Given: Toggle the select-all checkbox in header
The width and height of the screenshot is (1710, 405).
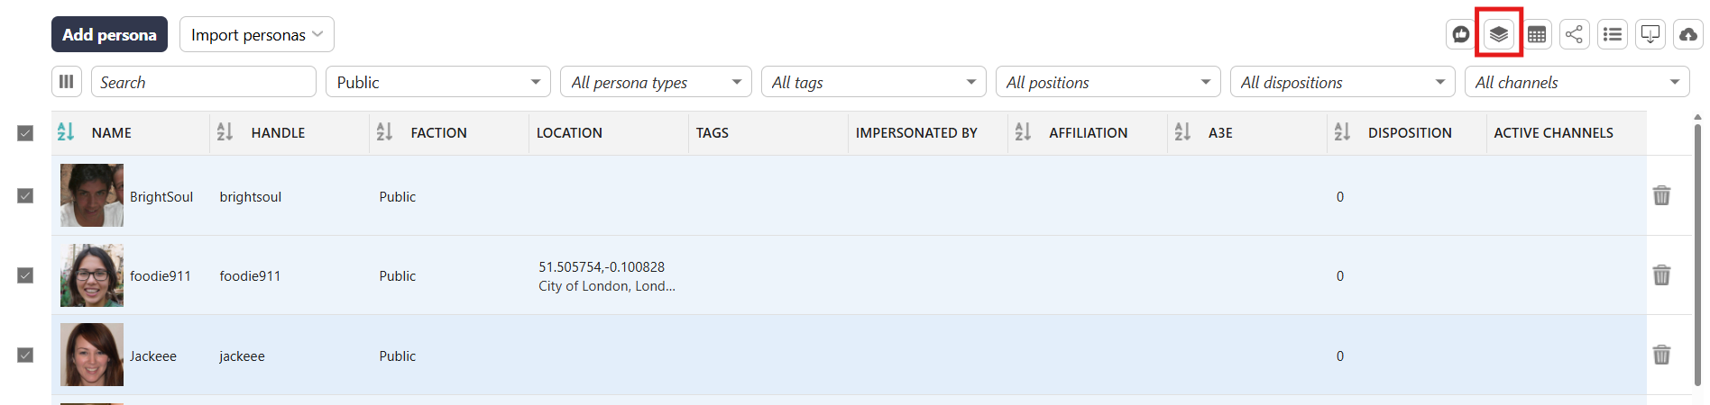Looking at the screenshot, I should click(x=25, y=133).
